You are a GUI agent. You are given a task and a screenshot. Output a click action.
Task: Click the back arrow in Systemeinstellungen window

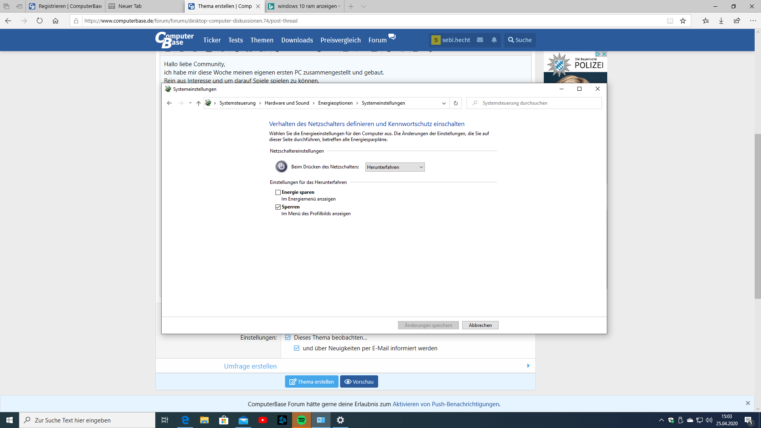169,103
